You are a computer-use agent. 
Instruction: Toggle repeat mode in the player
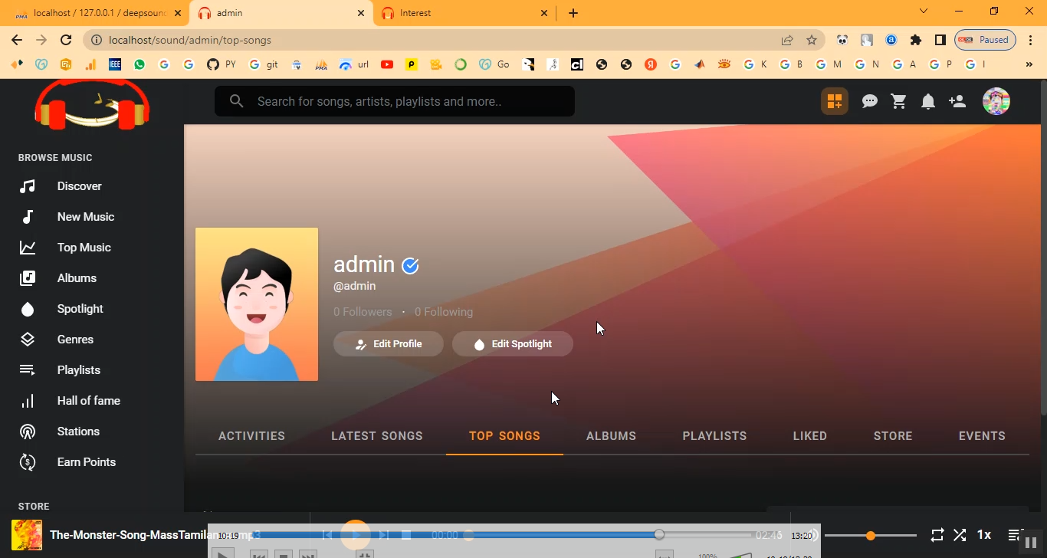tap(937, 535)
